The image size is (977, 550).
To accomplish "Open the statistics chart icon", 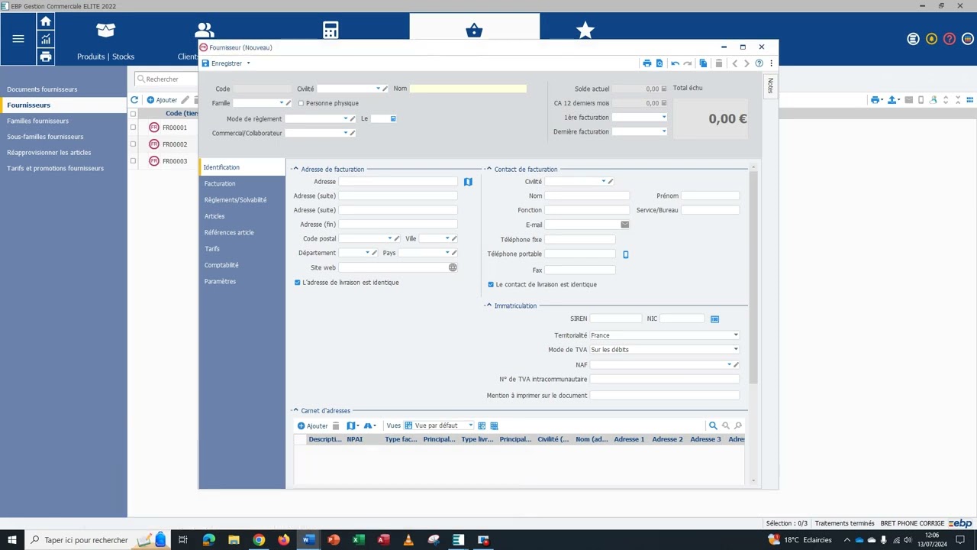I will pyautogui.click(x=46, y=39).
